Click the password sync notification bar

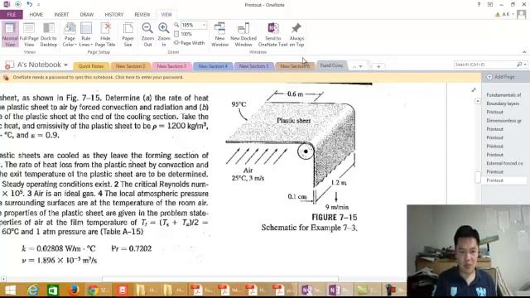tap(240, 77)
